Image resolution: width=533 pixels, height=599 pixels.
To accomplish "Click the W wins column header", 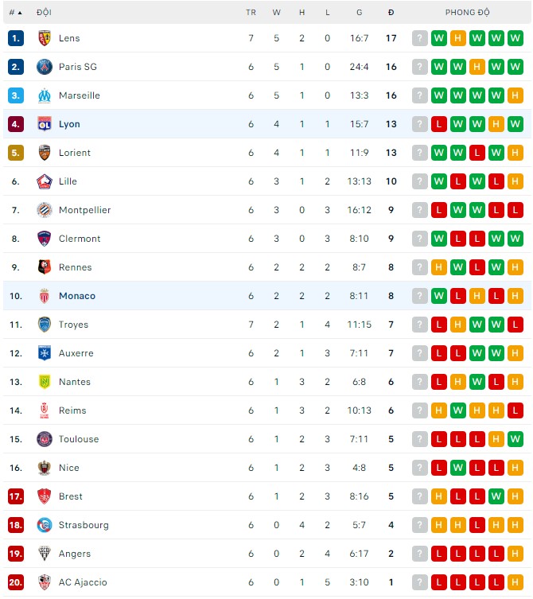I will (x=277, y=13).
